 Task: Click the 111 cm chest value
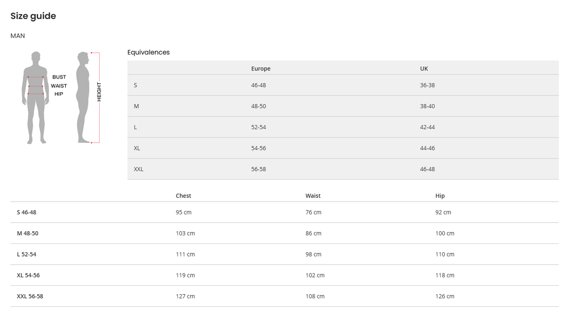tap(185, 255)
